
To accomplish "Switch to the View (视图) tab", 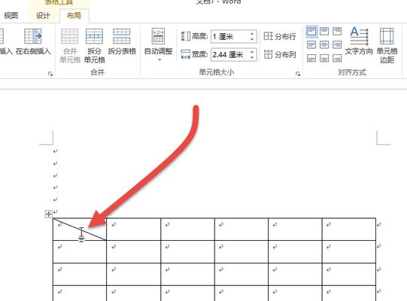I will pos(11,16).
